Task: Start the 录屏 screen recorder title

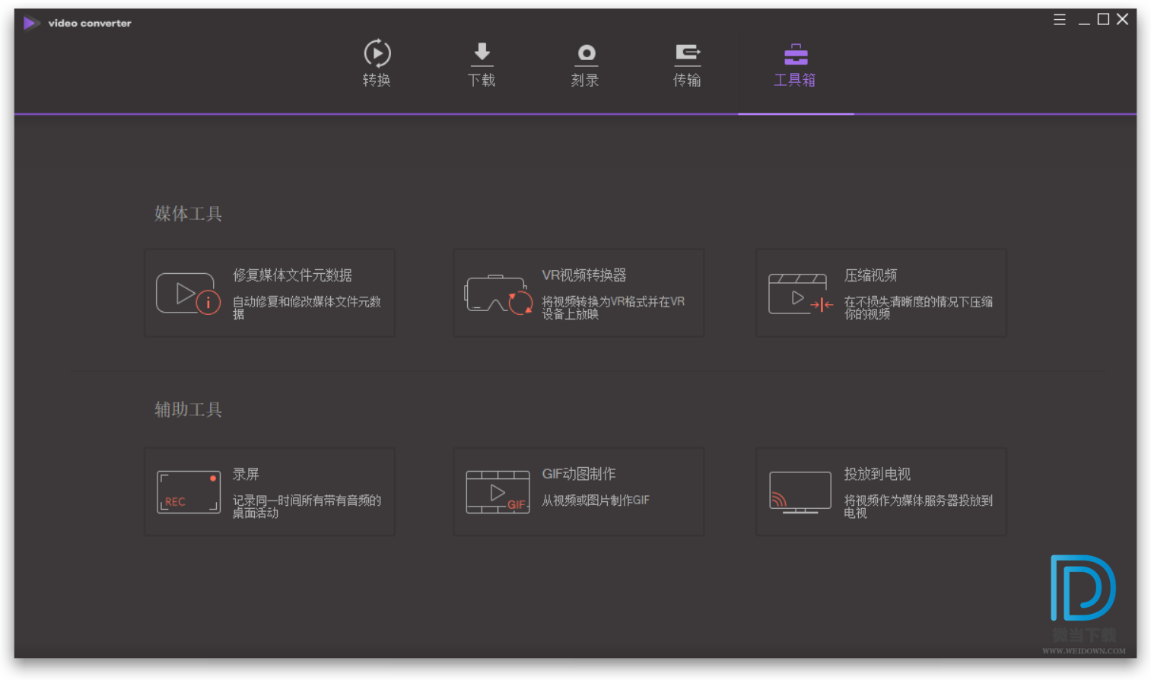Action: click(x=246, y=474)
